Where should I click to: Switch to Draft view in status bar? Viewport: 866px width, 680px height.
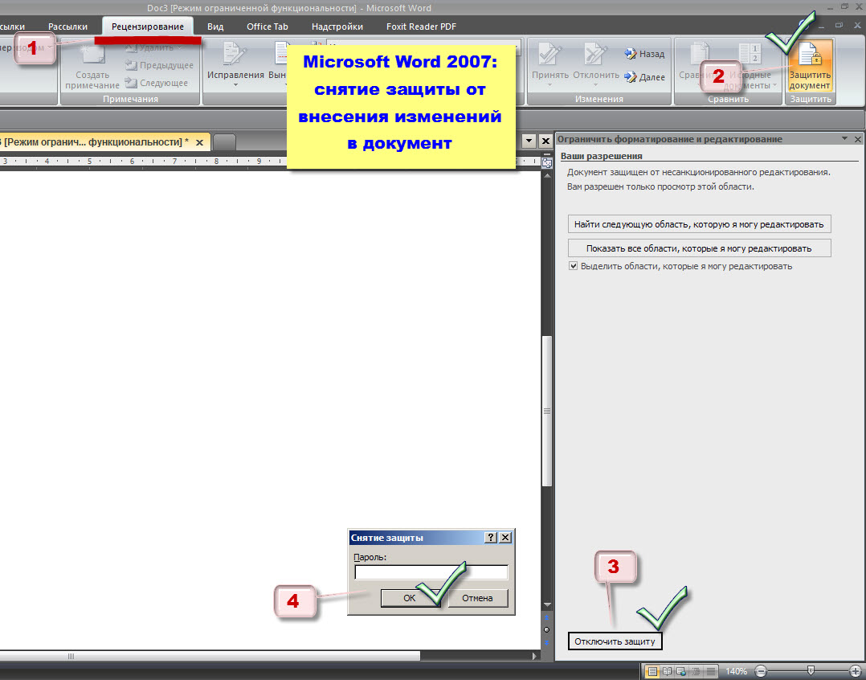(x=710, y=672)
